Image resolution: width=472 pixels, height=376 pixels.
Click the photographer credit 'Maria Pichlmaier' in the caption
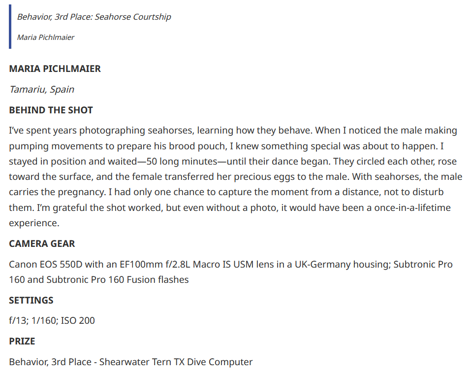(x=45, y=37)
